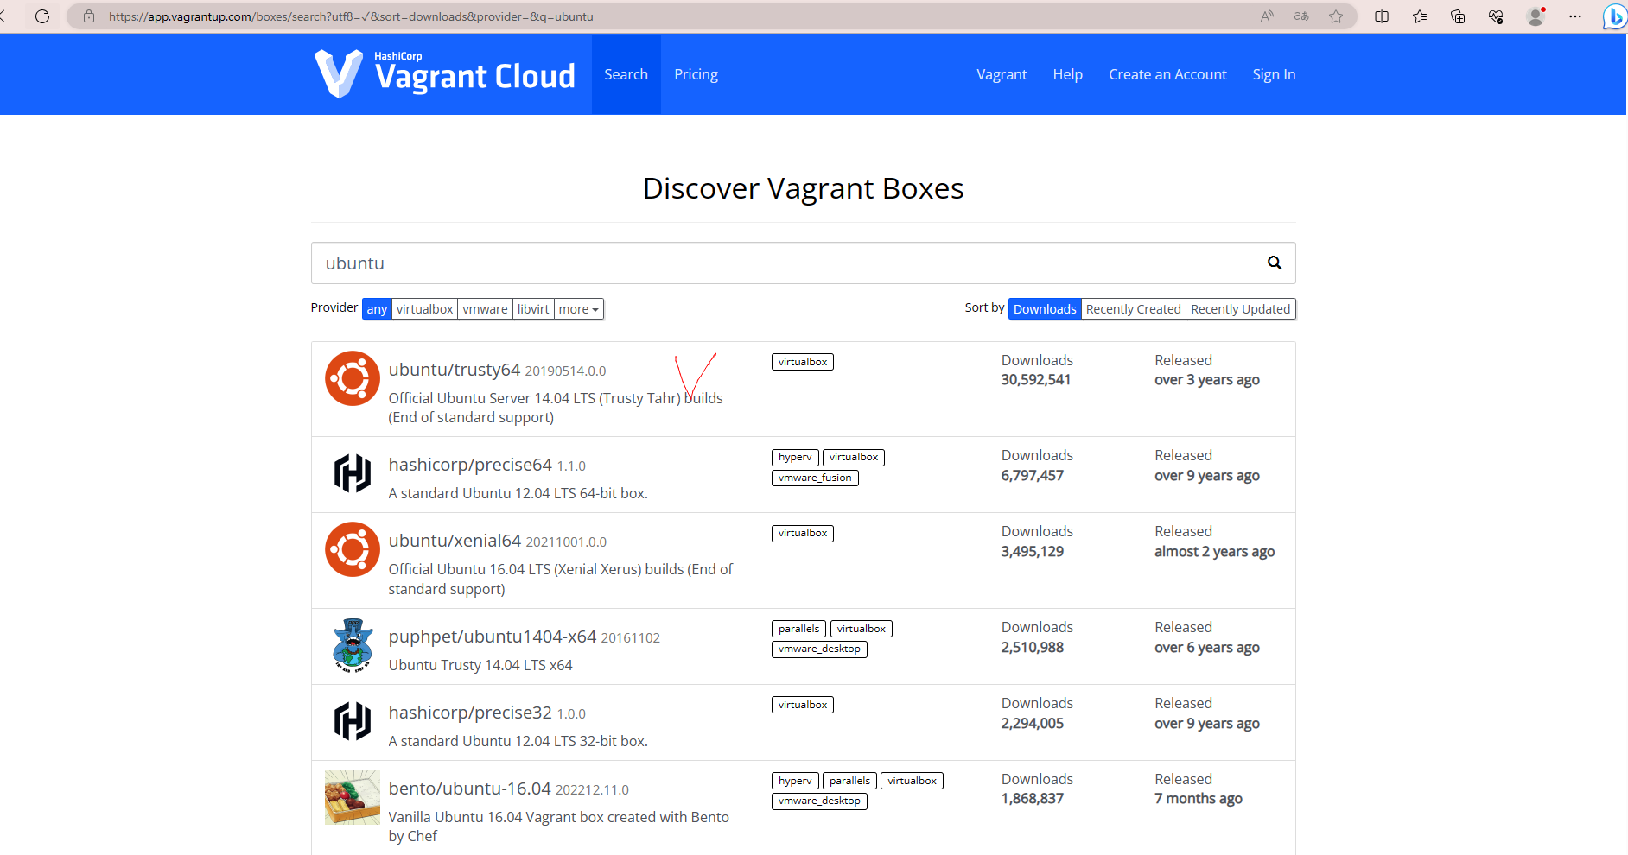Open the browser profile avatar

1536,16
